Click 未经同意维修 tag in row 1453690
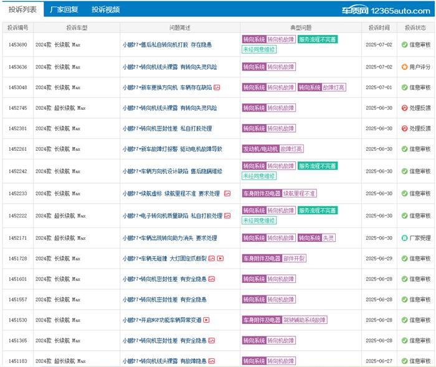The image size is (436, 367). [259, 49]
